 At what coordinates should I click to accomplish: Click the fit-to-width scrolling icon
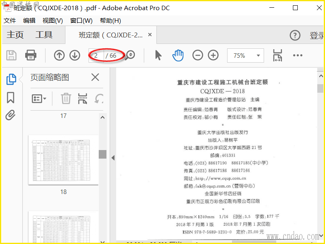[277, 55]
